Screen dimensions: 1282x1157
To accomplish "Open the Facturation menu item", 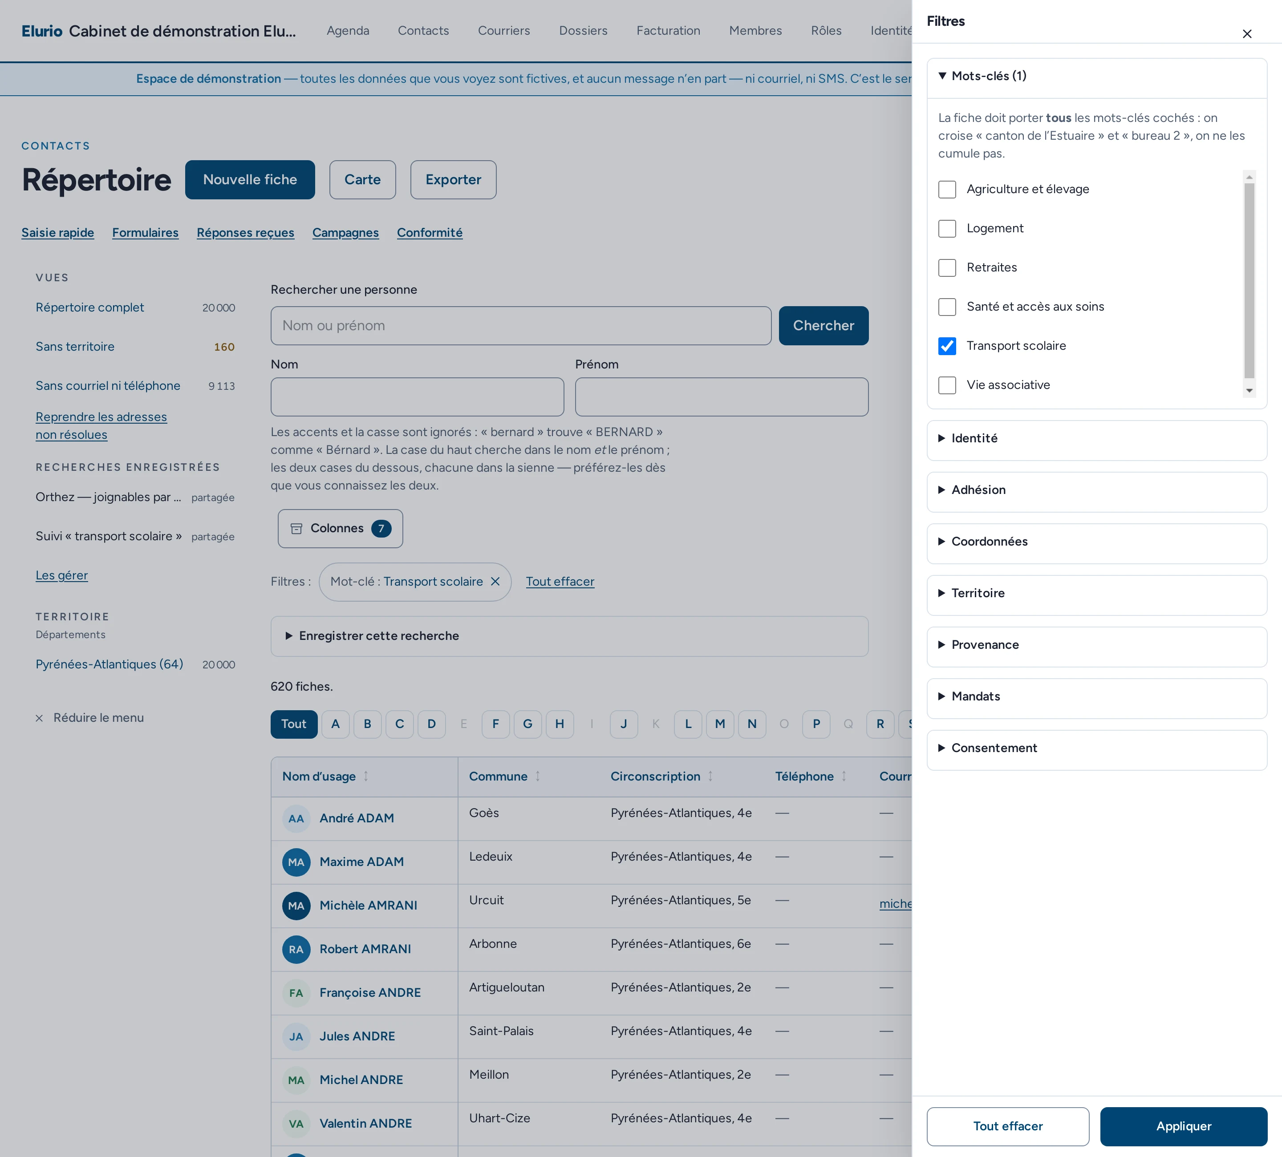I will (x=668, y=31).
